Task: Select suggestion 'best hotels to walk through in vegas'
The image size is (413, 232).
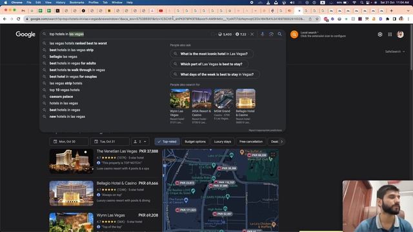Action: coord(77,70)
